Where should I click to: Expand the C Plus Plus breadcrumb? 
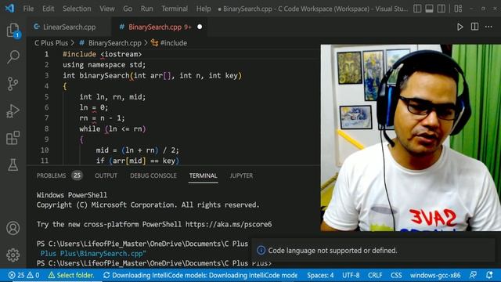(51, 43)
